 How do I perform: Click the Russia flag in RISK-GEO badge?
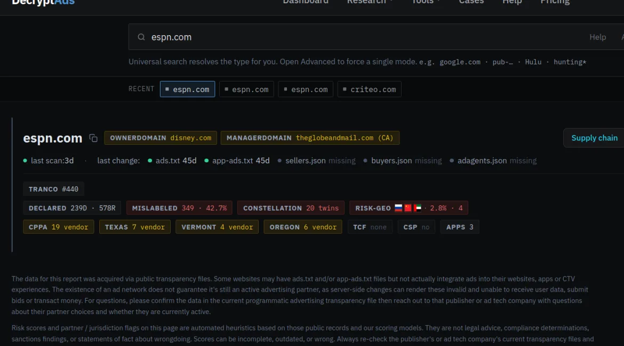(x=398, y=208)
